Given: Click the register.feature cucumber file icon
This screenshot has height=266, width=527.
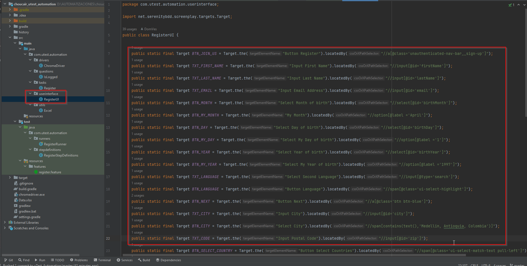Looking at the screenshot, I should [x=36, y=172].
